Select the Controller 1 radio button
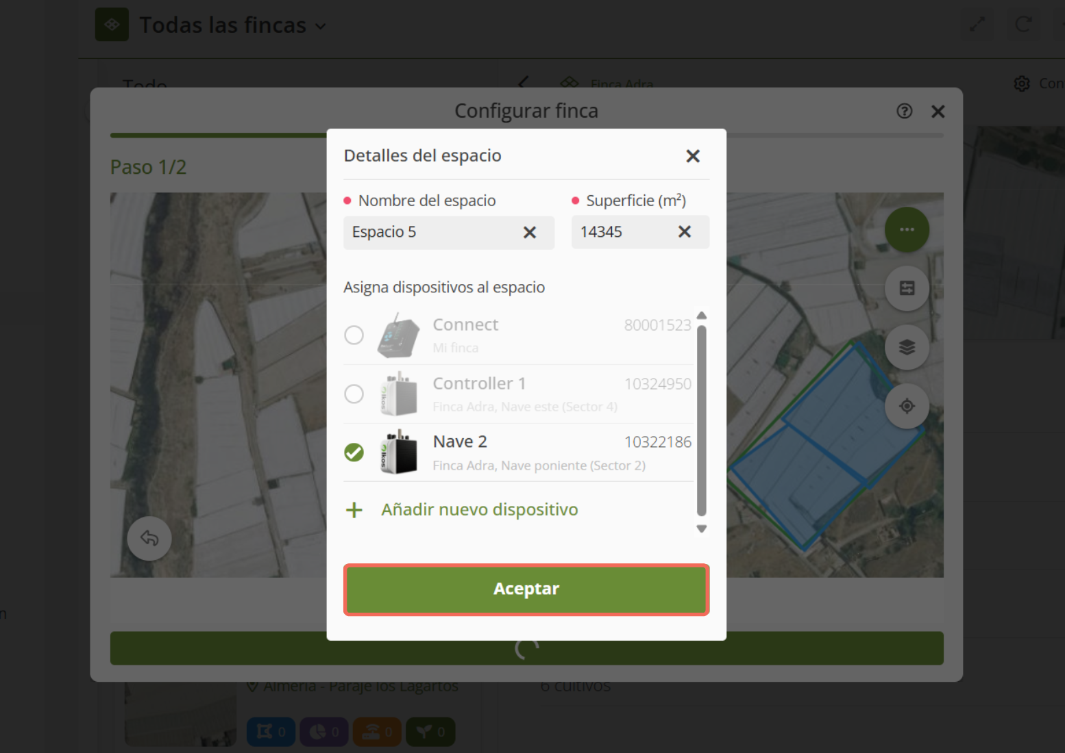The image size is (1065, 753). [354, 394]
